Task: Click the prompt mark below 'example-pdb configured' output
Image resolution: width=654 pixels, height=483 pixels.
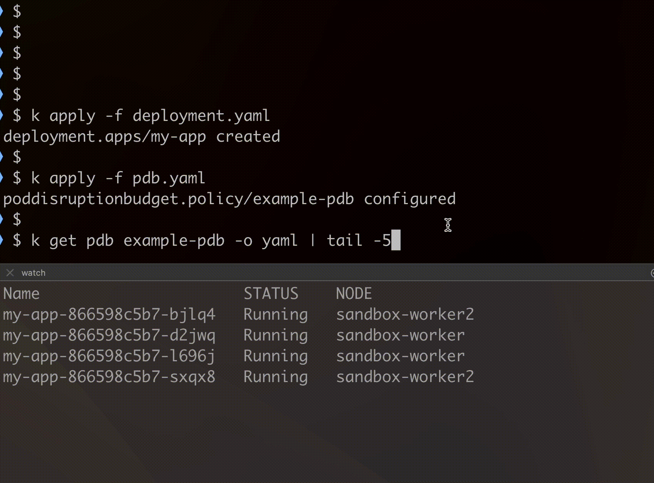Action: coord(2,219)
